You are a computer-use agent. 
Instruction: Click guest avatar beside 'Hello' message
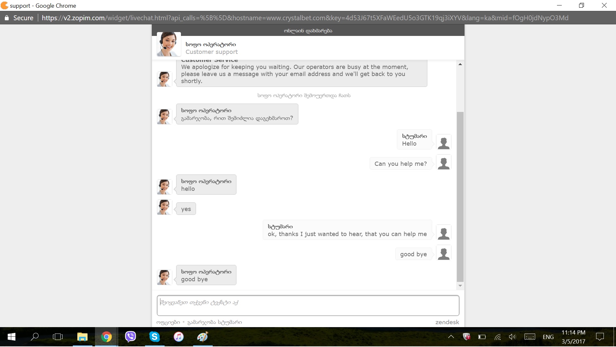coord(443,142)
